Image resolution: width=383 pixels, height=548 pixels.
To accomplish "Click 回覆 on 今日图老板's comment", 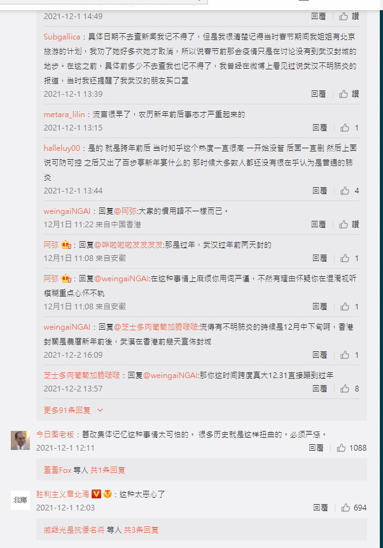I will (x=316, y=447).
